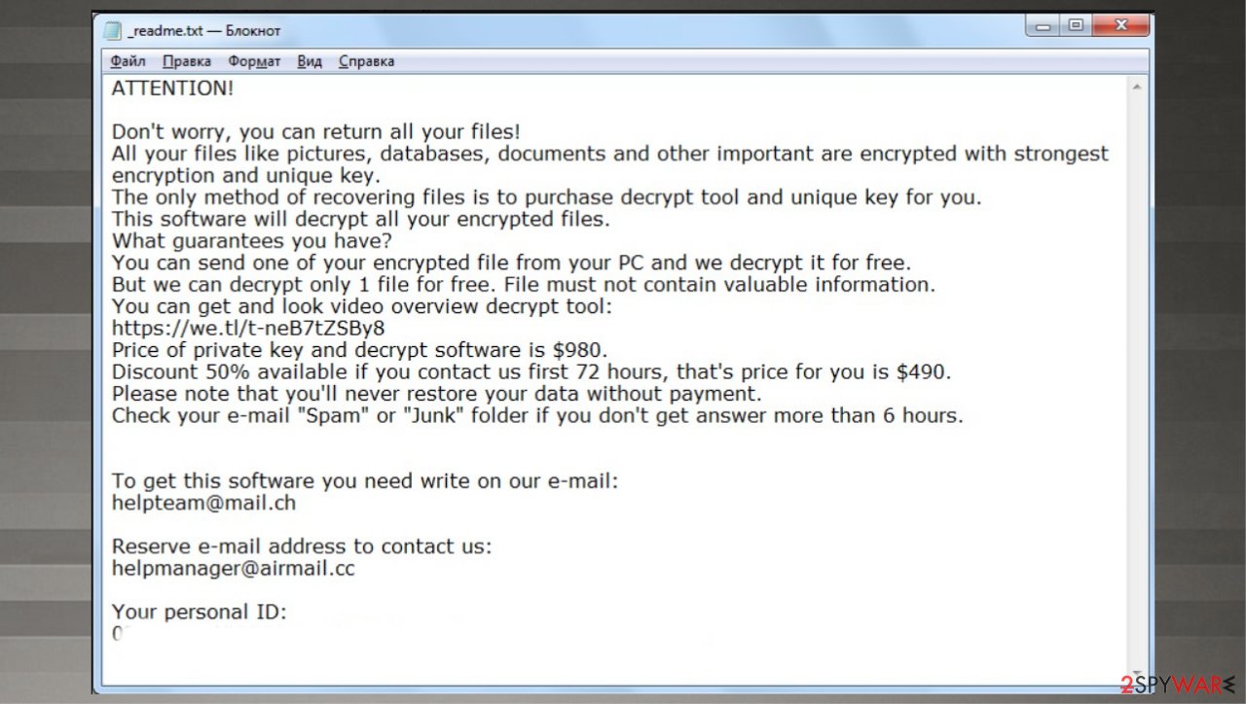Viewport: 1246px width, 704px height.
Task: Click the https://we.tl/t-neB7tZSBy8 link text
Action: pos(248,328)
